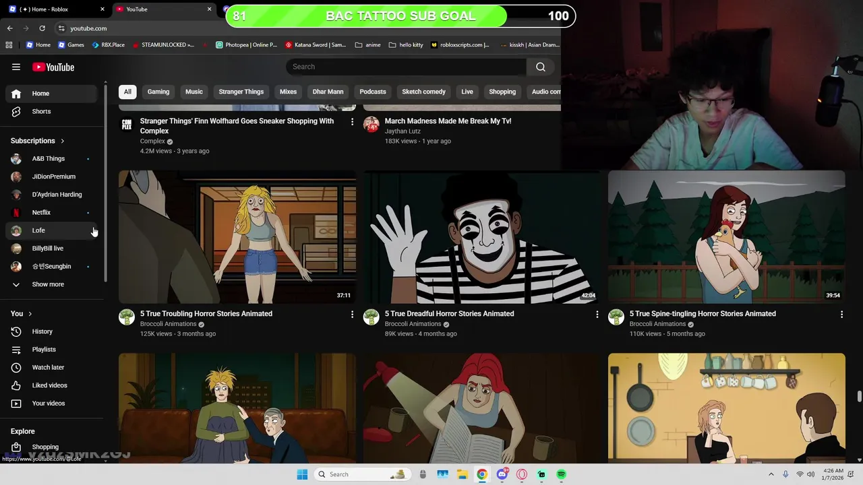Open the Your videos icon
The height and width of the screenshot is (485, 863).
pyautogui.click(x=16, y=403)
